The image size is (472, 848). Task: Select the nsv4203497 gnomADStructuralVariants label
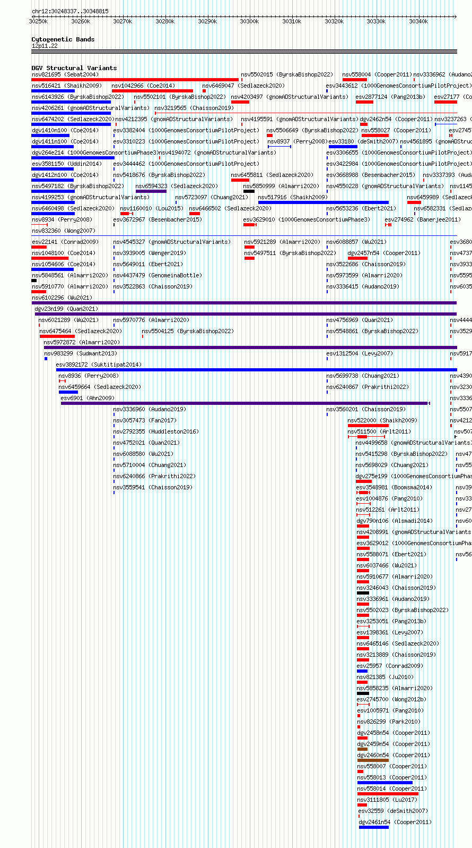pyautogui.click(x=290, y=97)
